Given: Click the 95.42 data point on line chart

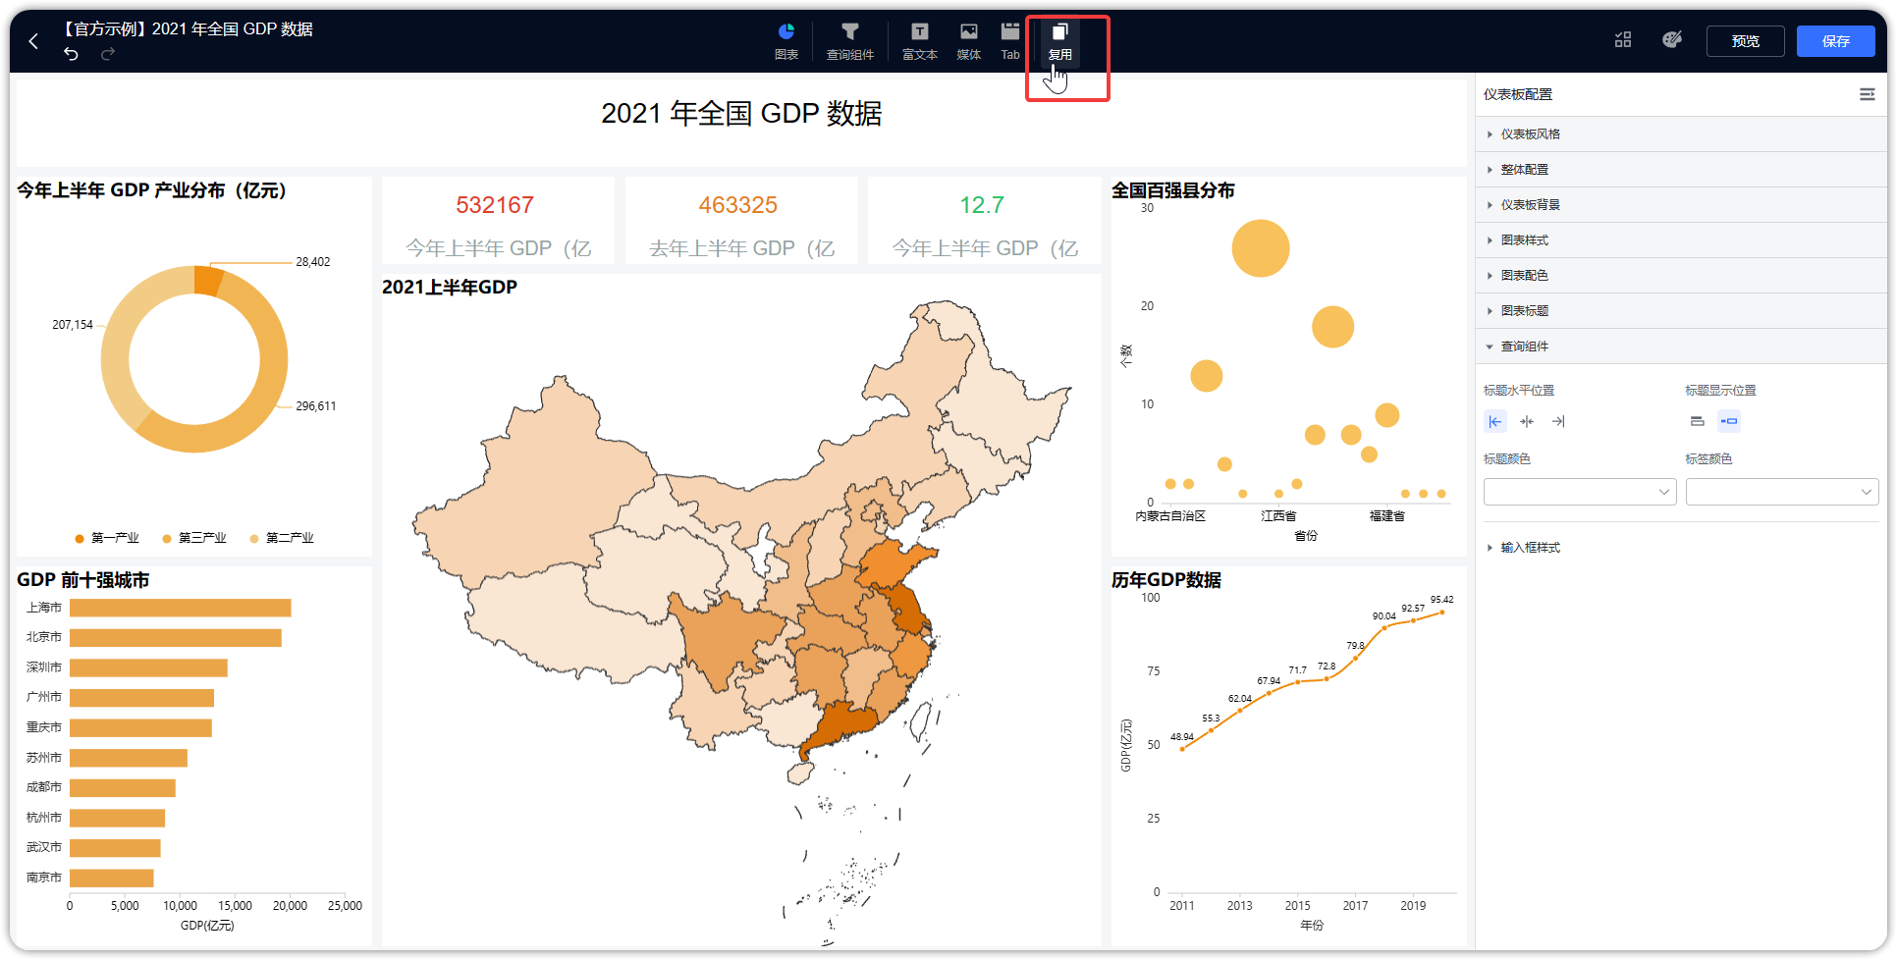Looking at the screenshot, I should click(x=1441, y=613).
